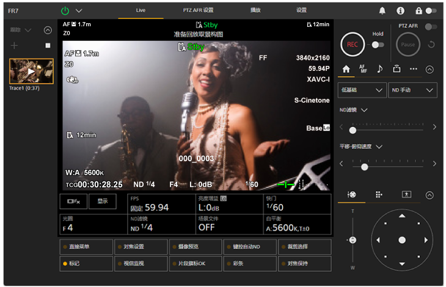The width and height of the screenshot is (446, 287).
Task: Click the more options three dots icon
Action: (413, 69)
